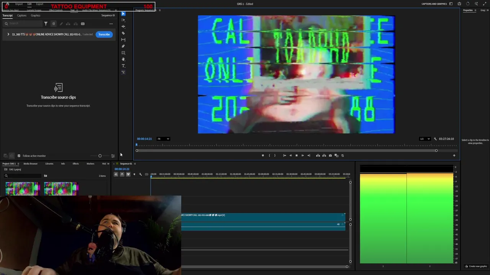Click the blue Transcribe button
This screenshot has height=275, width=490.
click(x=104, y=34)
